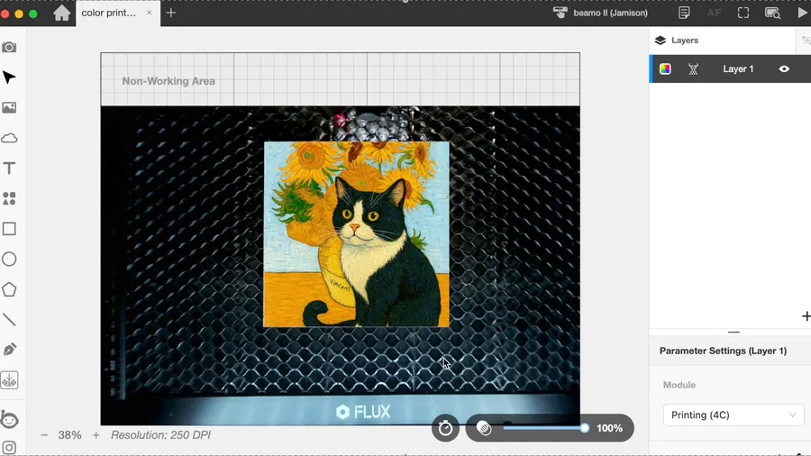Click the 38% zoom level
Image resolution: width=811 pixels, height=456 pixels.
69,435
